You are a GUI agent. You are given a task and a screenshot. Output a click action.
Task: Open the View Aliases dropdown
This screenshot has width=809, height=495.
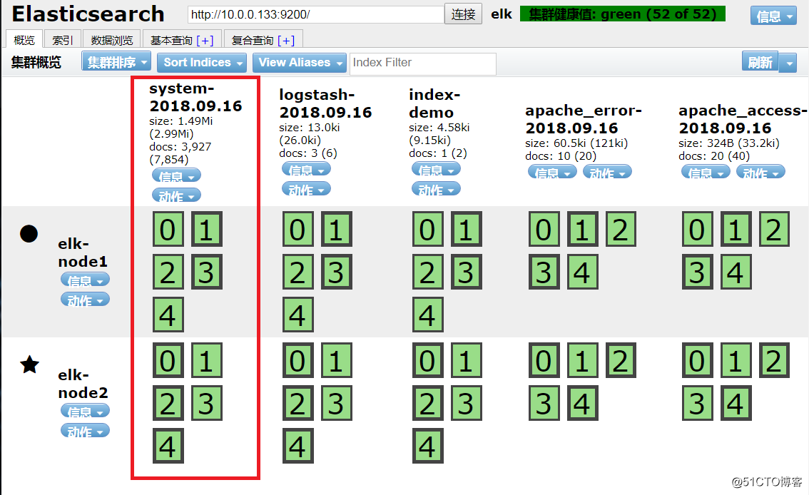click(x=299, y=62)
